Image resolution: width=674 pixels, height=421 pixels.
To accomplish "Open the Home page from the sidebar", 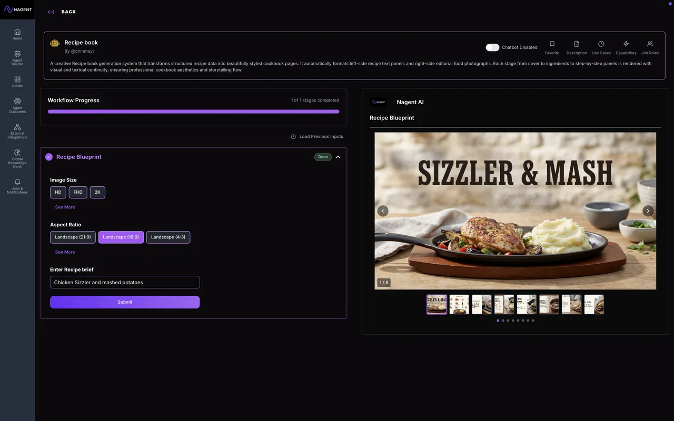I will (17, 34).
